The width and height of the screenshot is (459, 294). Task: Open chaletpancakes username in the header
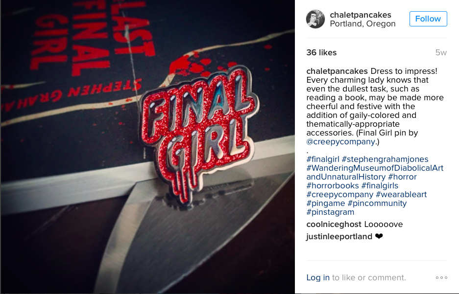pyautogui.click(x=361, y=15)
